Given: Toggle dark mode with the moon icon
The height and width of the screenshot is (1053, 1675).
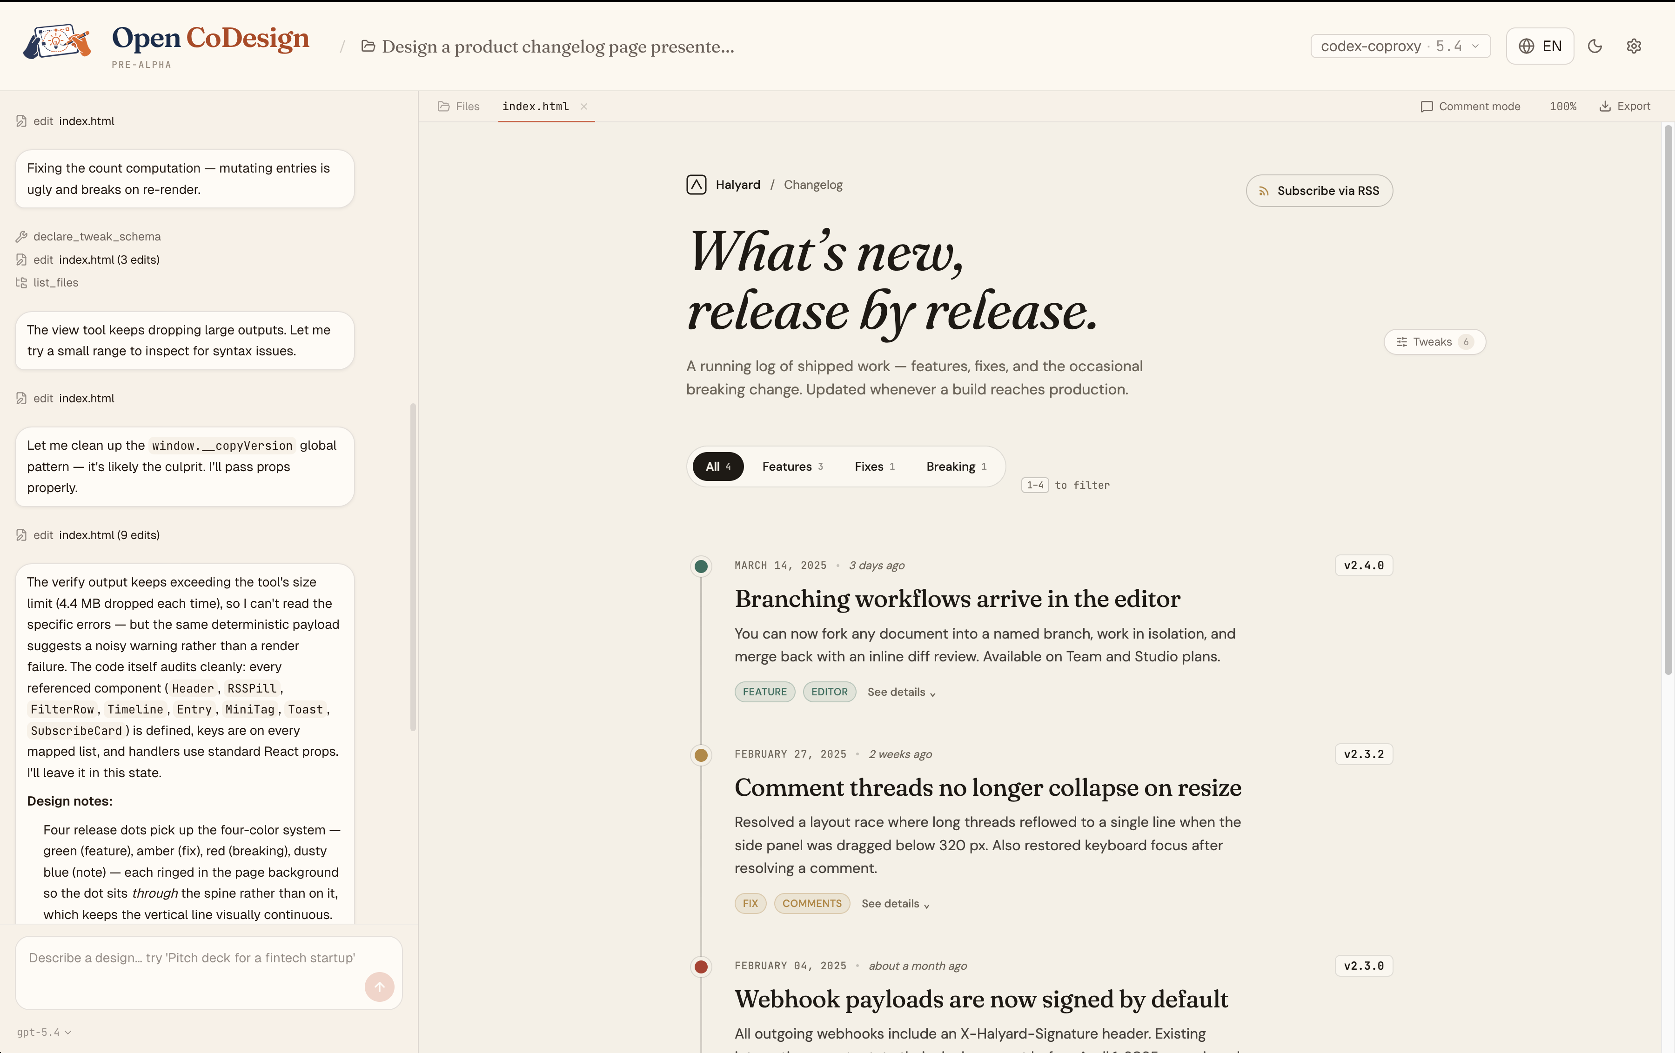Looking at the screenshot, I should tap(1595, 46).
